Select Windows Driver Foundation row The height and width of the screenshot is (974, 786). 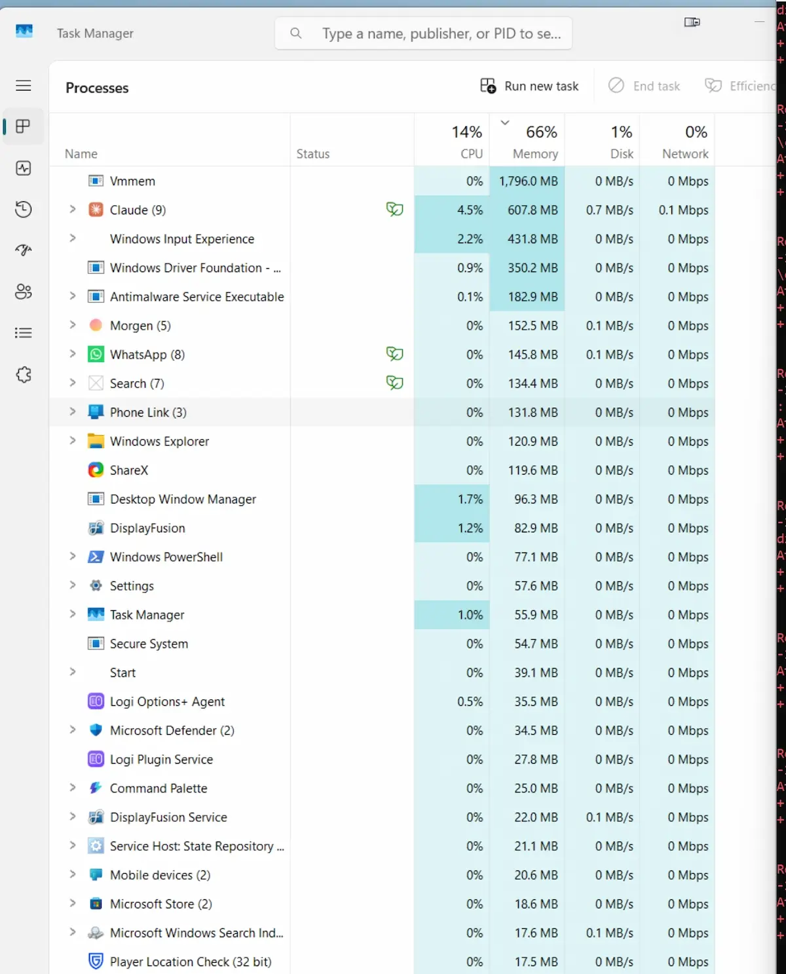pos(382,267)
